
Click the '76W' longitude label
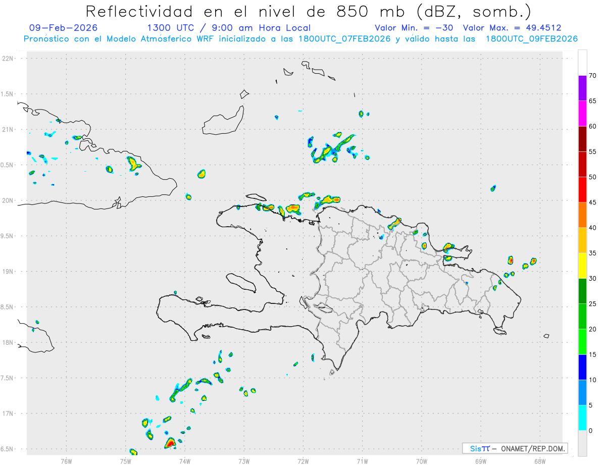[x=66, y=461]
